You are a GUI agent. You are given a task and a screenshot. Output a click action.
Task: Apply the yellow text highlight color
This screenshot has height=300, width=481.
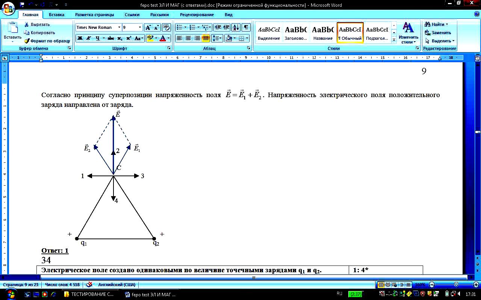(x=150, y=38)
